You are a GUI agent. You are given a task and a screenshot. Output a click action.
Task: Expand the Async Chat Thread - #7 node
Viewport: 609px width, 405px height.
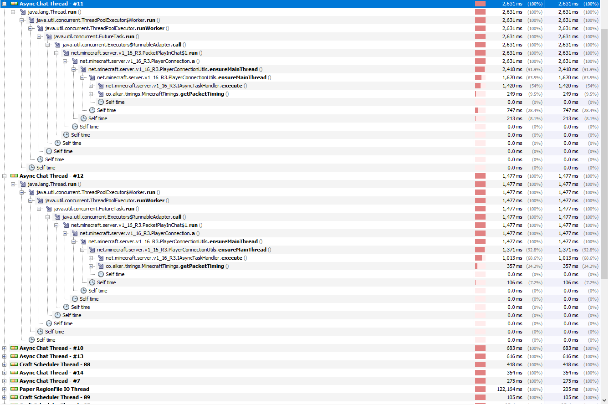point(5,381)
